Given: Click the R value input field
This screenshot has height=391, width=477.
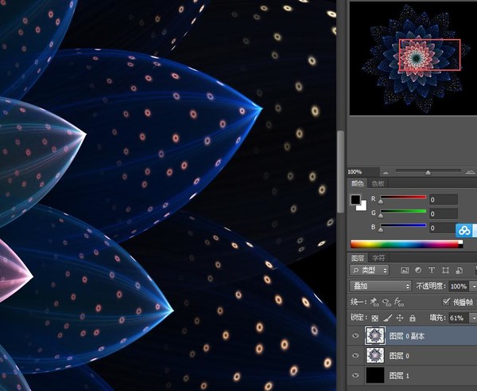Looking at the screenshot, I should click(444, 200).
